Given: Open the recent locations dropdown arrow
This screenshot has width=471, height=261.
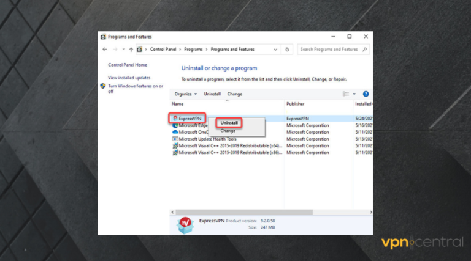Looking at the screenshot, I should click(123, 49).
